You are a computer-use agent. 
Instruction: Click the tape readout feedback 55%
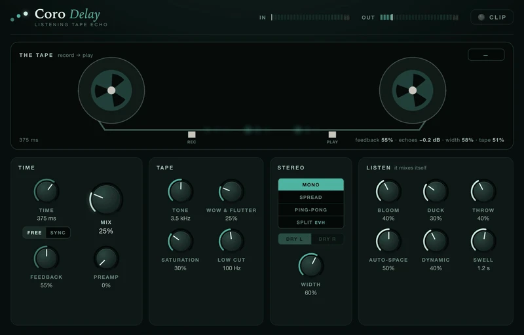[x=374, y=140]
